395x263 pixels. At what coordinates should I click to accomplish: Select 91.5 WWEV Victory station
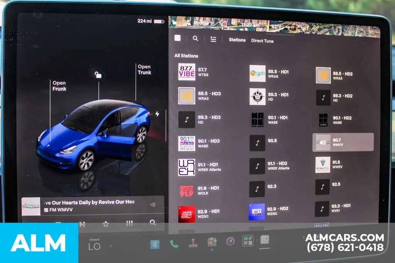pos(329,165)
